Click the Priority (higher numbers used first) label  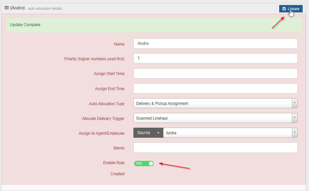(x=94, y=59)
